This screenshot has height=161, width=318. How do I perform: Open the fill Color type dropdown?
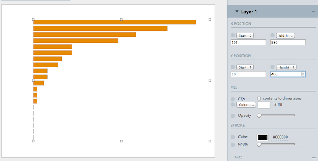click(x=246, y=104)
